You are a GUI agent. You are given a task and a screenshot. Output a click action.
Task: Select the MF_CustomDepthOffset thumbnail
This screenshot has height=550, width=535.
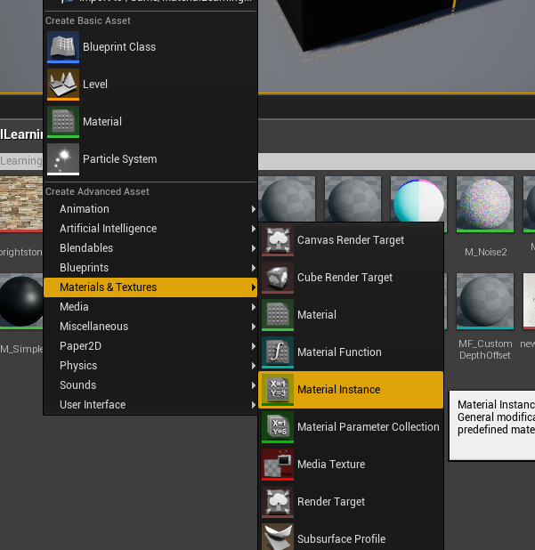pyautogui.click(x=485, y=302)
